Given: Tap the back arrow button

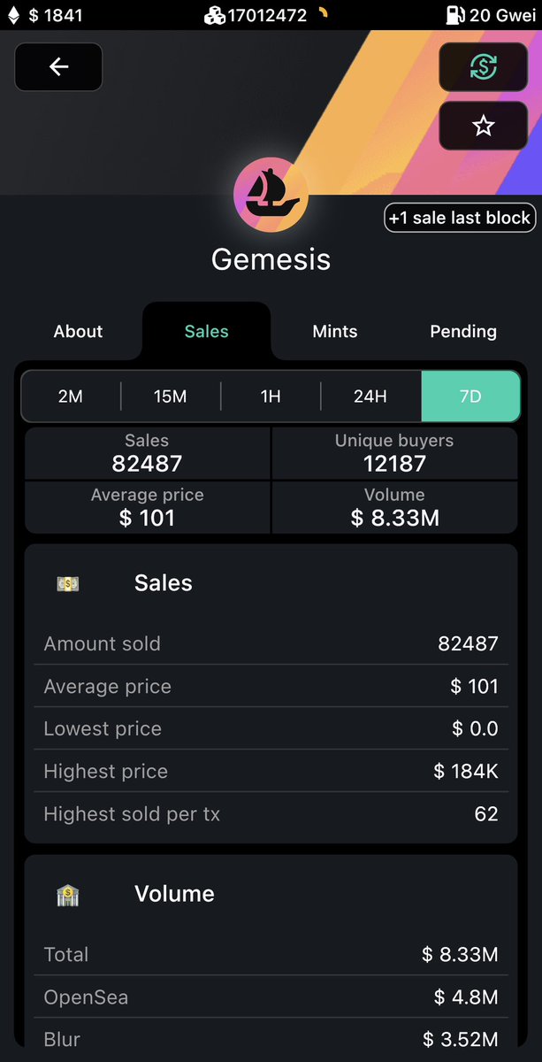Looking at the screenshot, I should pos(58,66).
